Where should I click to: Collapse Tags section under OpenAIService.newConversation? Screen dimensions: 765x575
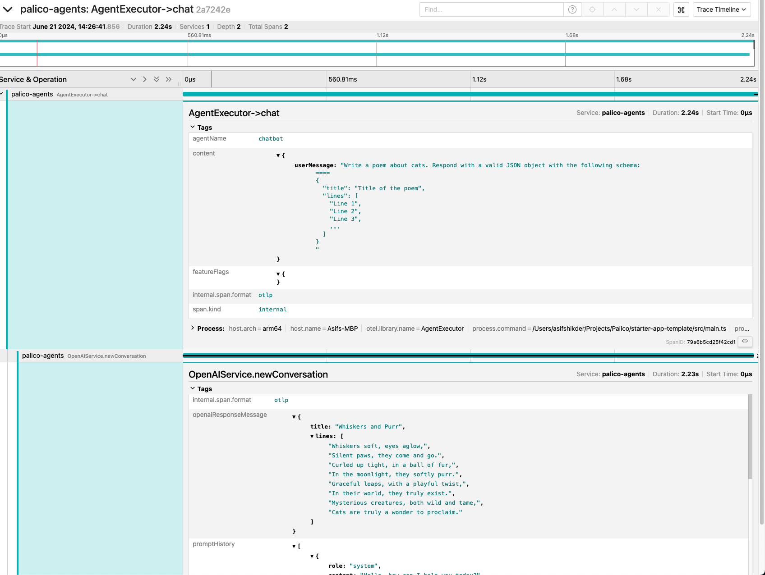point(201,389)
